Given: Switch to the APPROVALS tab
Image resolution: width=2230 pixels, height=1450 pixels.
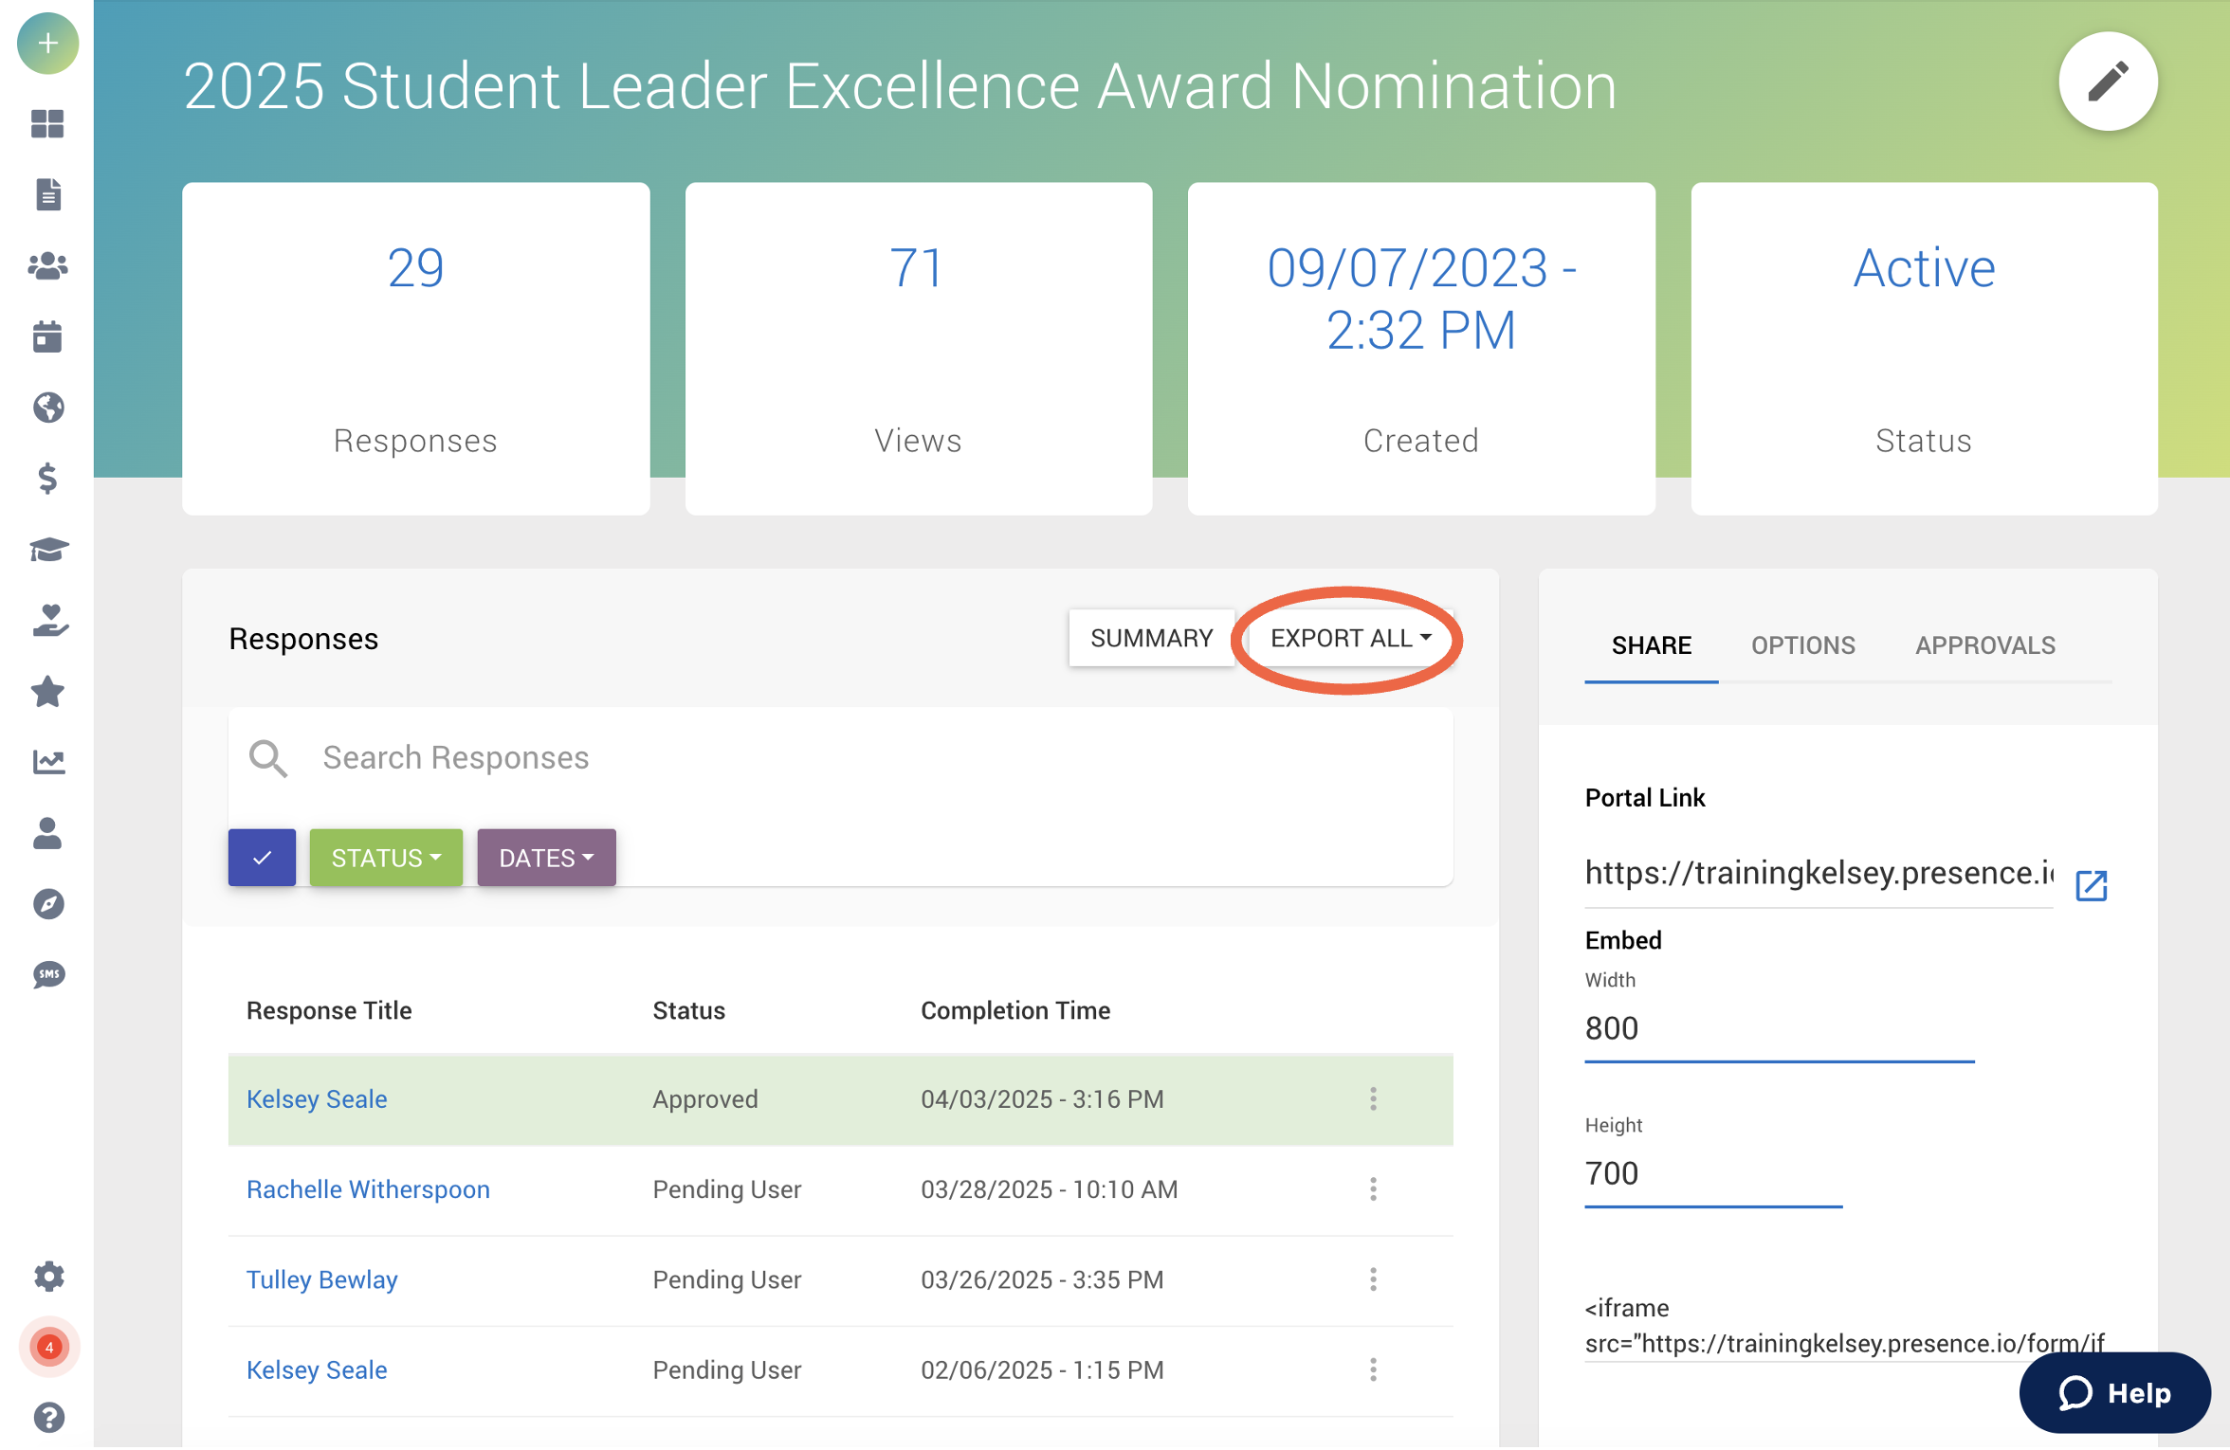Looking at the screenshot, I should pos(1985,646).
